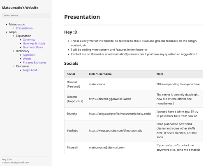Click the Pissmail table cell

click(x=75, y=148)
